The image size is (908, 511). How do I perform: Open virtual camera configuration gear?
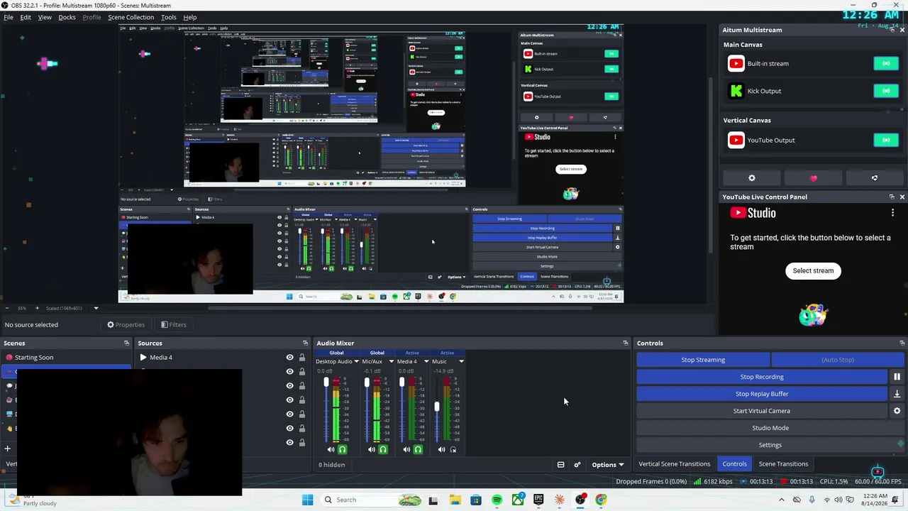click(x=897, y=411)
